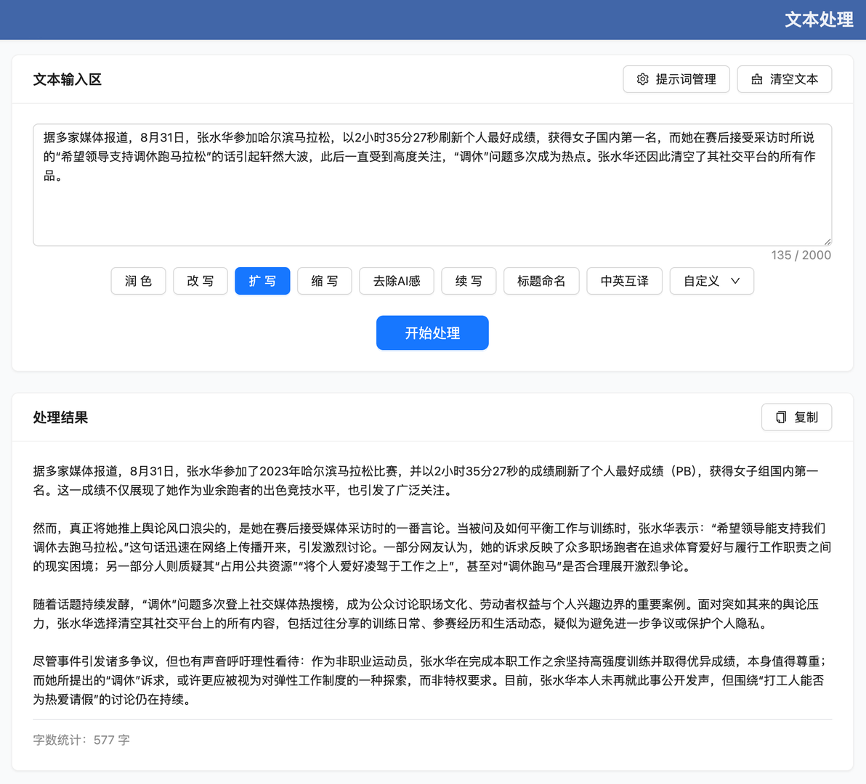Select the 润色 polish mode
The height and width of the screenshot is (784, 866).
click(x=138, y=281)
